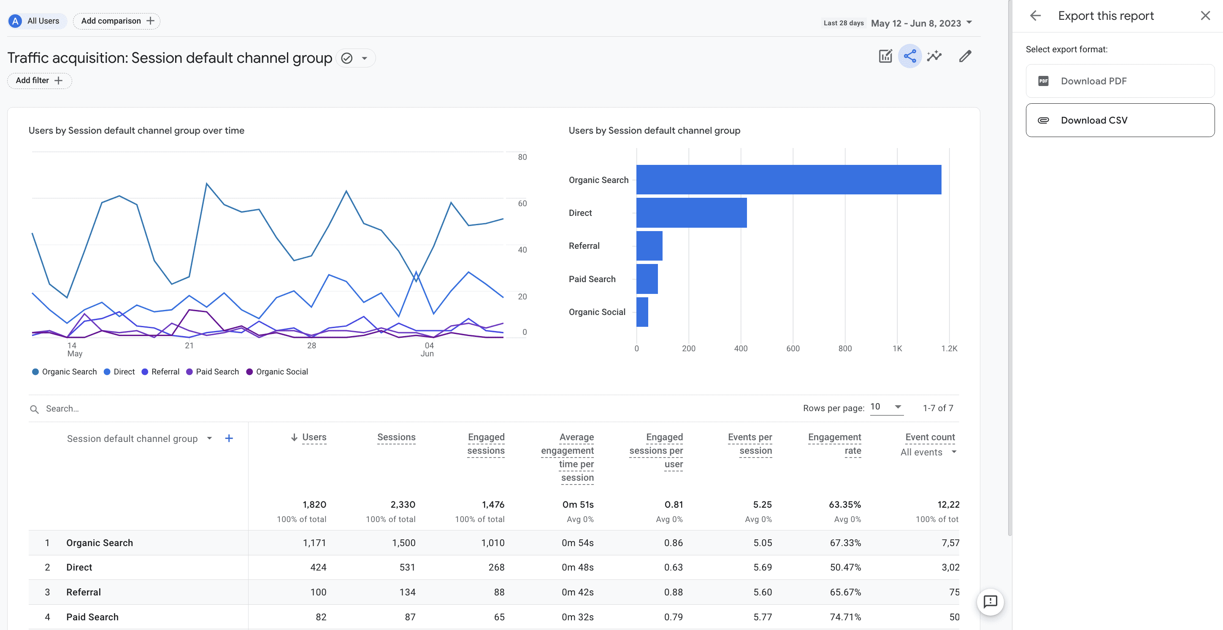Click the magnifier icon in the table search bar
This screenshot has width=1223, height=630.
coord(34,409)
